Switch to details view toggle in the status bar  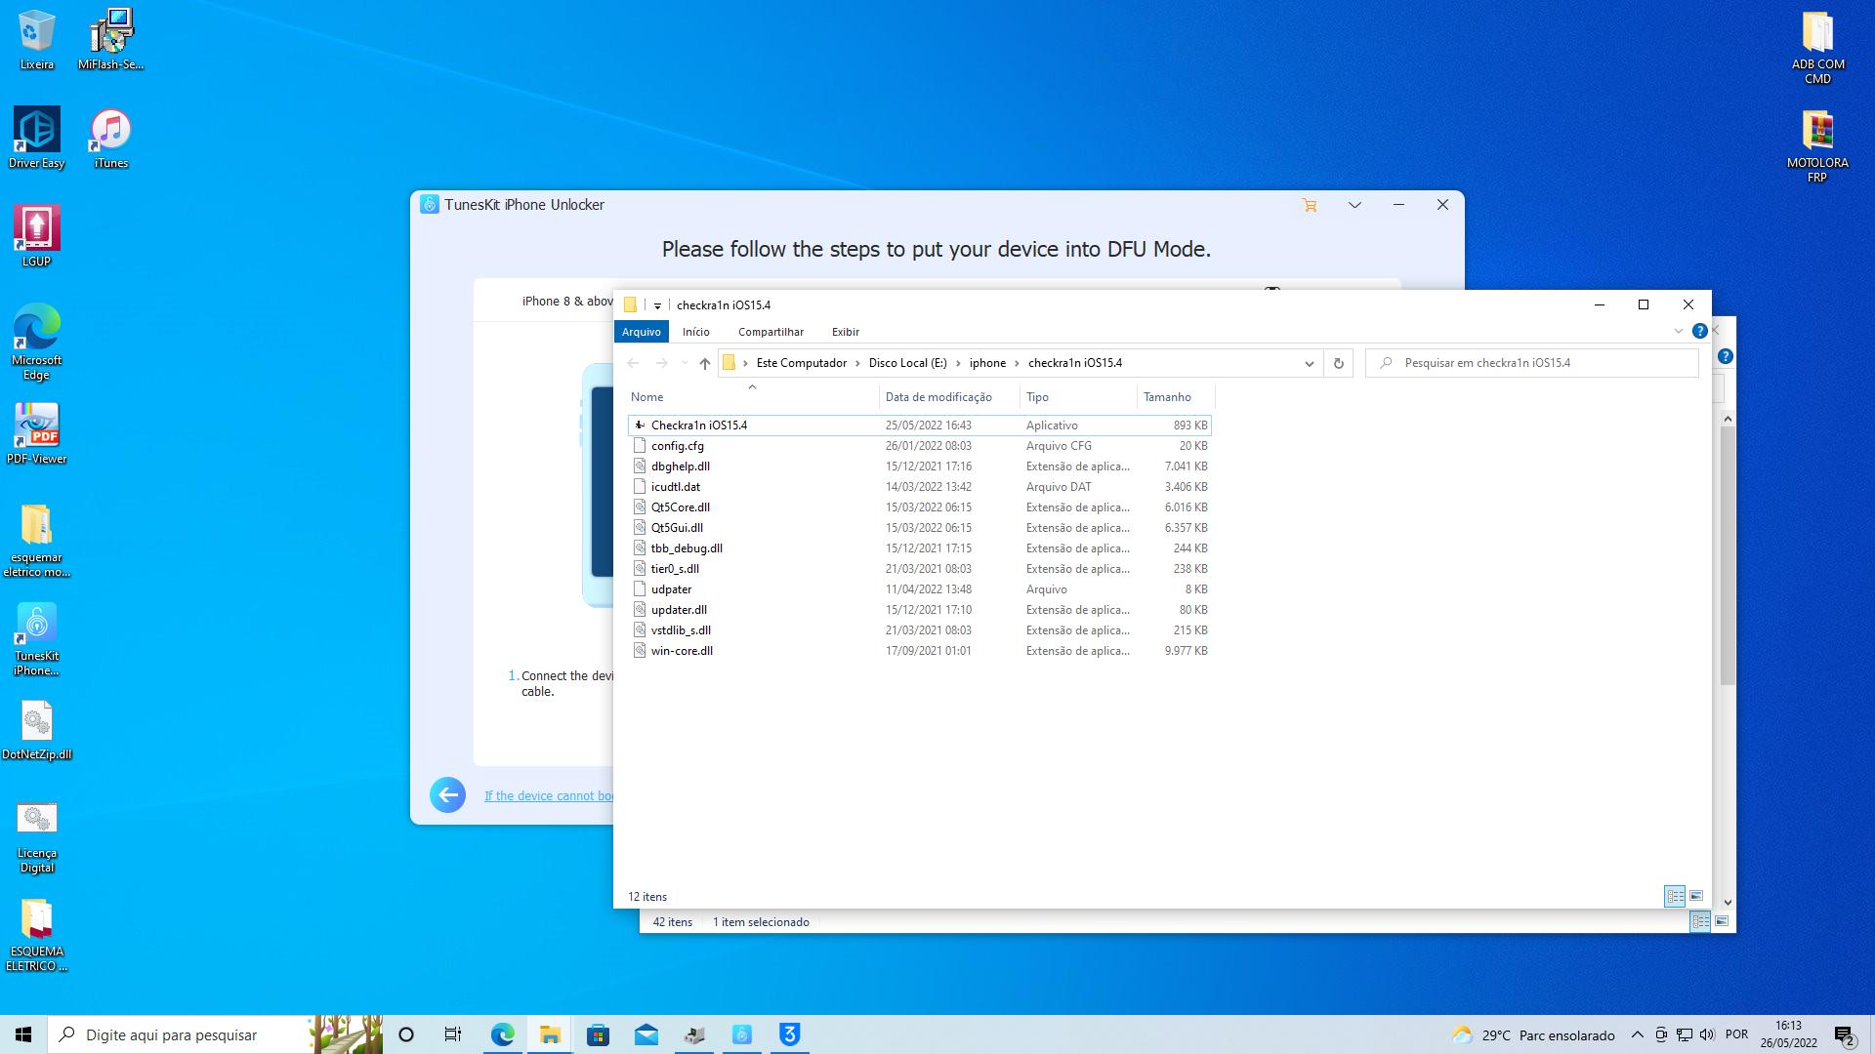pyautogui.click(x=1675, y=896)
